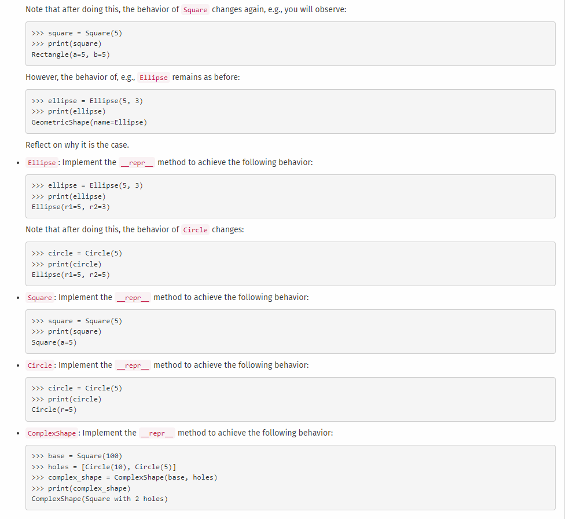Select the holes list assignment line
This screenshot has width=573, height=519.
(104, 467)
